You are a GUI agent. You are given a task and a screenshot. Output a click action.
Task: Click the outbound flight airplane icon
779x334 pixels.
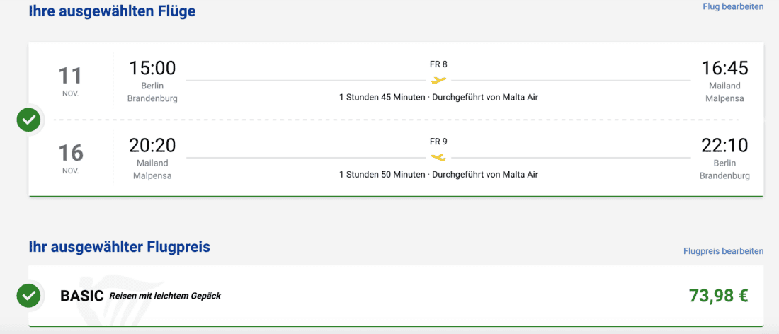(x=439, y=80)
